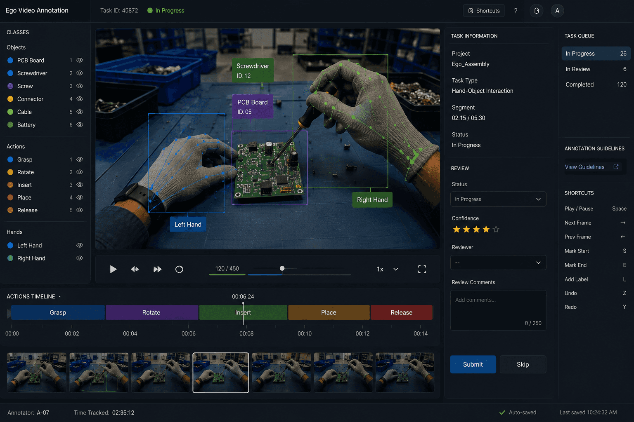Select Completed in the task queue
This screenshot has width=634, height=422.
click(x=596, y=84)
